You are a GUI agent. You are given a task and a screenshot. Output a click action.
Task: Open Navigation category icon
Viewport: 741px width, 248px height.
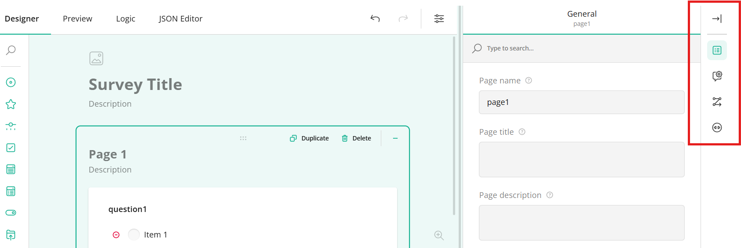pyautogui.click(x=717, y=128)
